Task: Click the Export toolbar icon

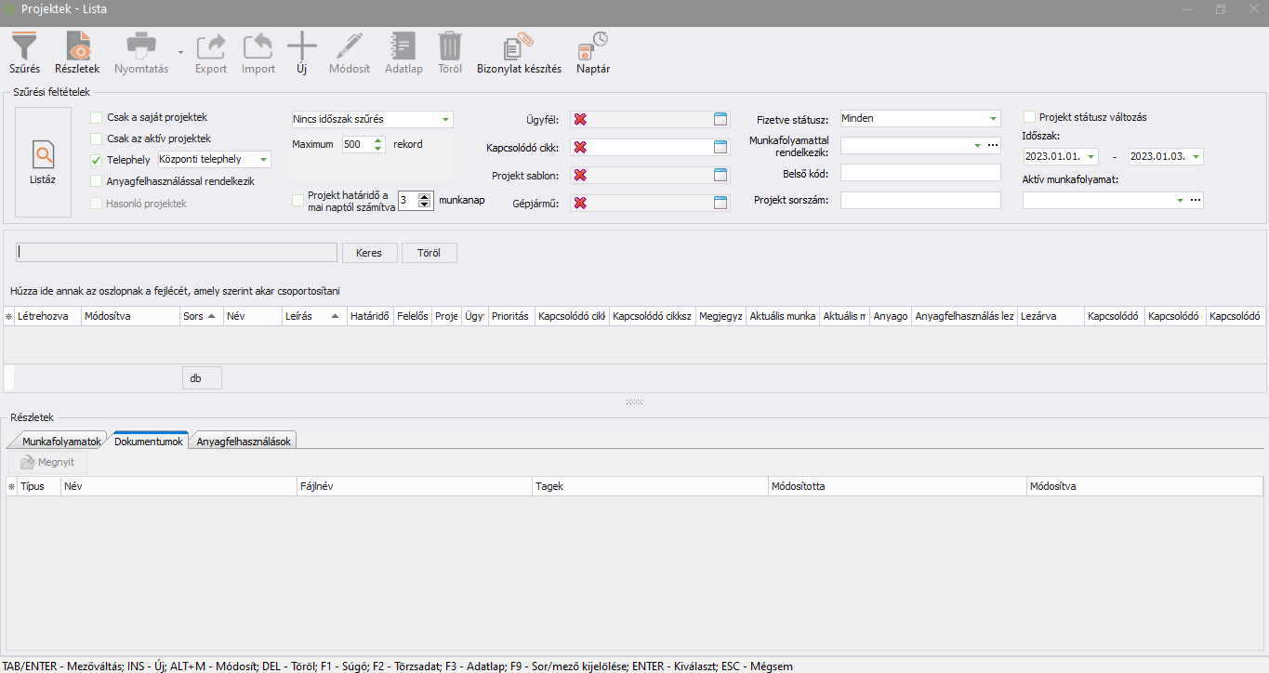Action: 211,53
